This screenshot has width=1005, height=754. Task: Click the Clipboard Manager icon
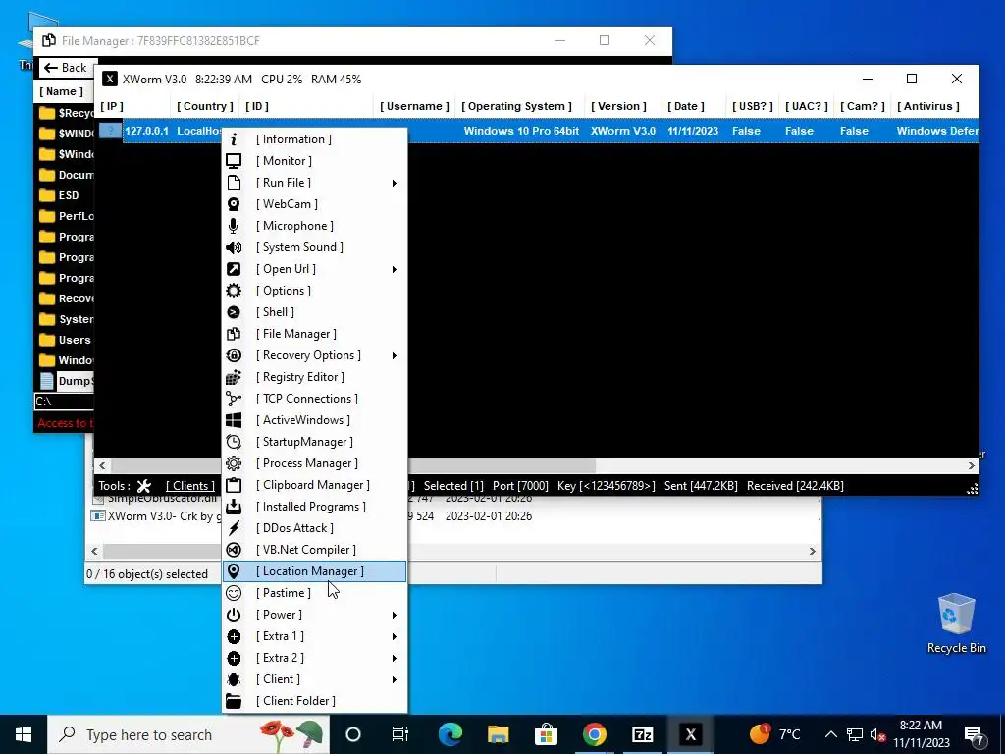point(234,485)
